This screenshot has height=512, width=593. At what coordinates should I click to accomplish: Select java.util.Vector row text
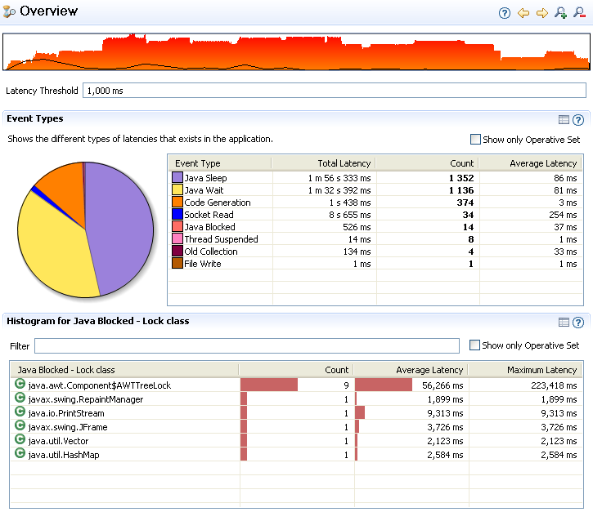[58, 441]
